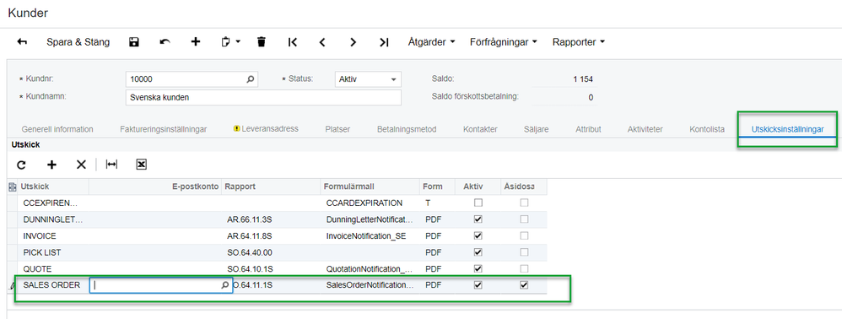Delete record using trash icon
This screenshot has width=842, height=319.
coord(262,42)
